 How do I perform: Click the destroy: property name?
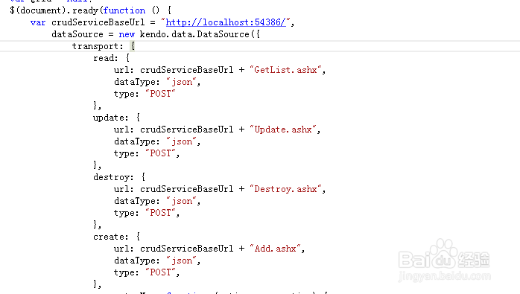(113, 177)
